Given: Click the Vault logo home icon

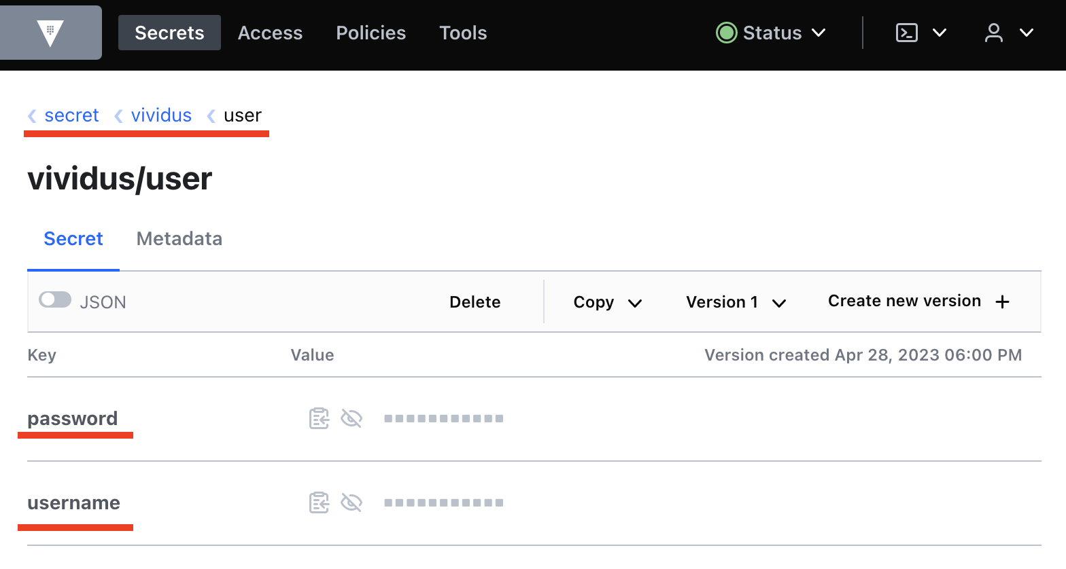Looking at the screenshot, I should (x=50, y=33).
